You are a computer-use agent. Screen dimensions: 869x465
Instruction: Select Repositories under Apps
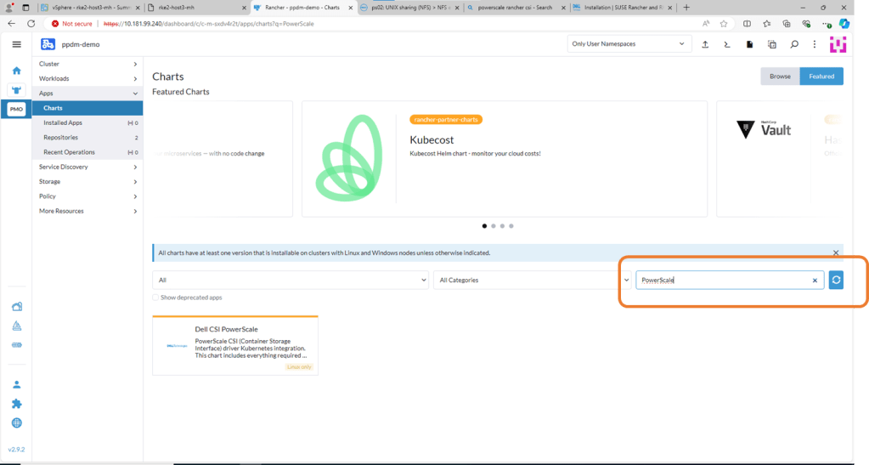[61, 137]
